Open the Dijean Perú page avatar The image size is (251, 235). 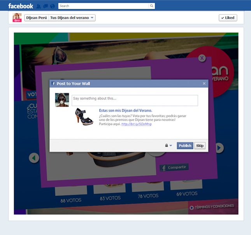pos(17,17)
